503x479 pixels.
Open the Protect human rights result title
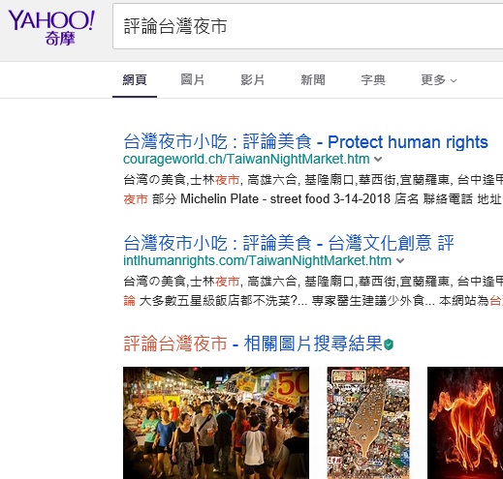[305, 141]
